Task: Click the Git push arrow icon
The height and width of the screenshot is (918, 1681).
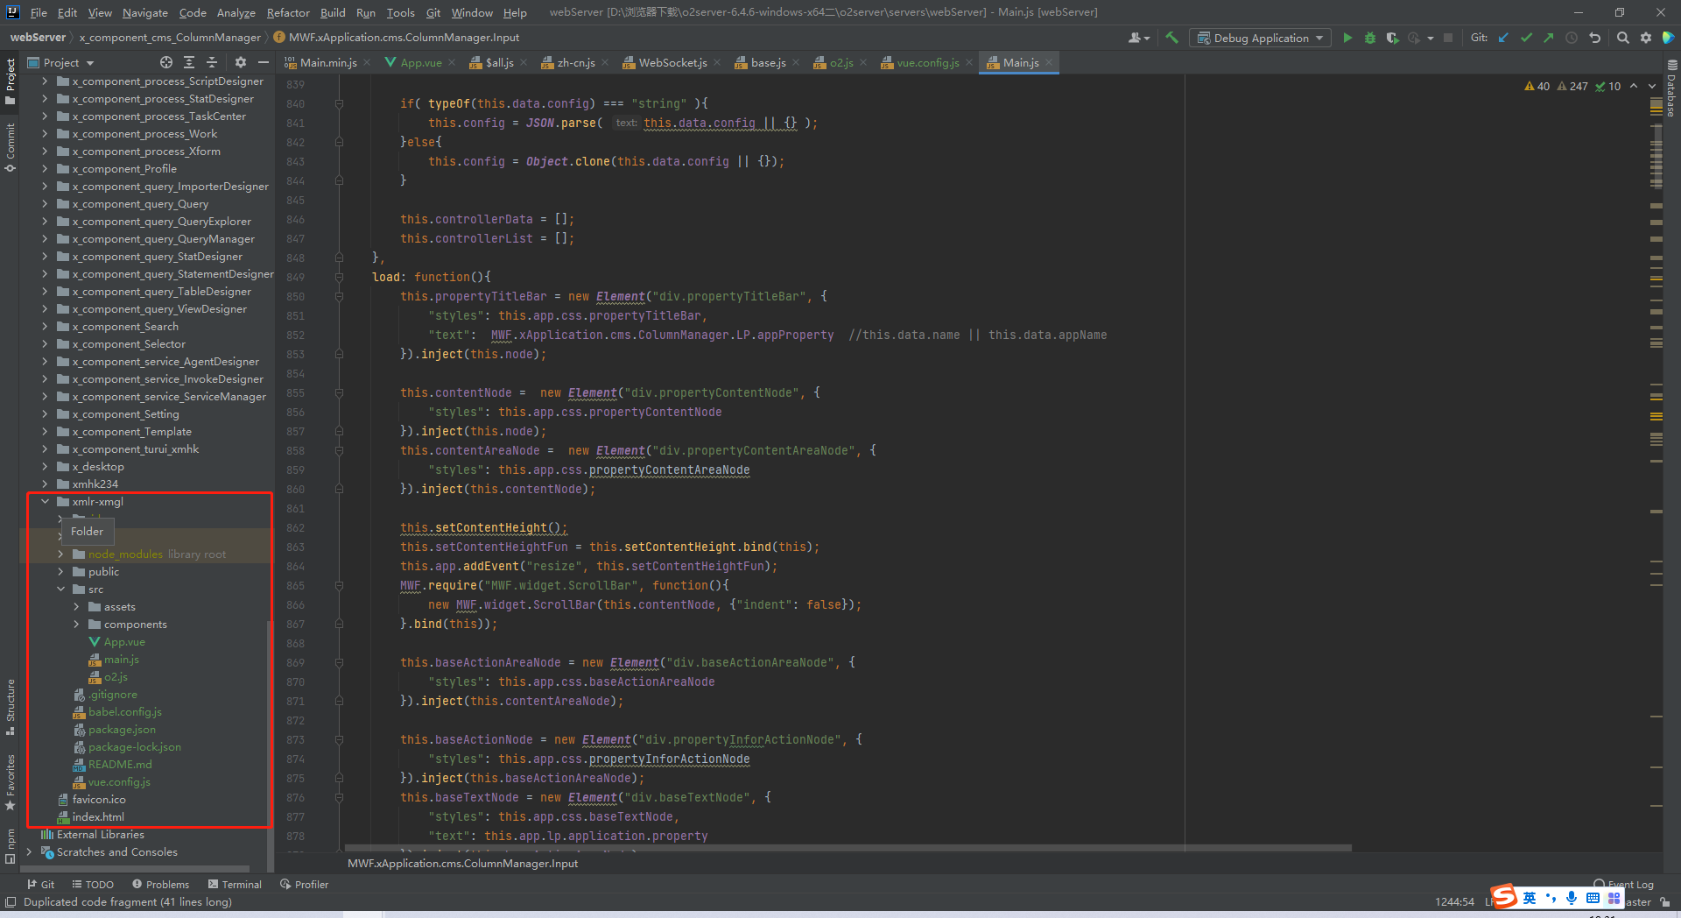Action: (1549, 38)
